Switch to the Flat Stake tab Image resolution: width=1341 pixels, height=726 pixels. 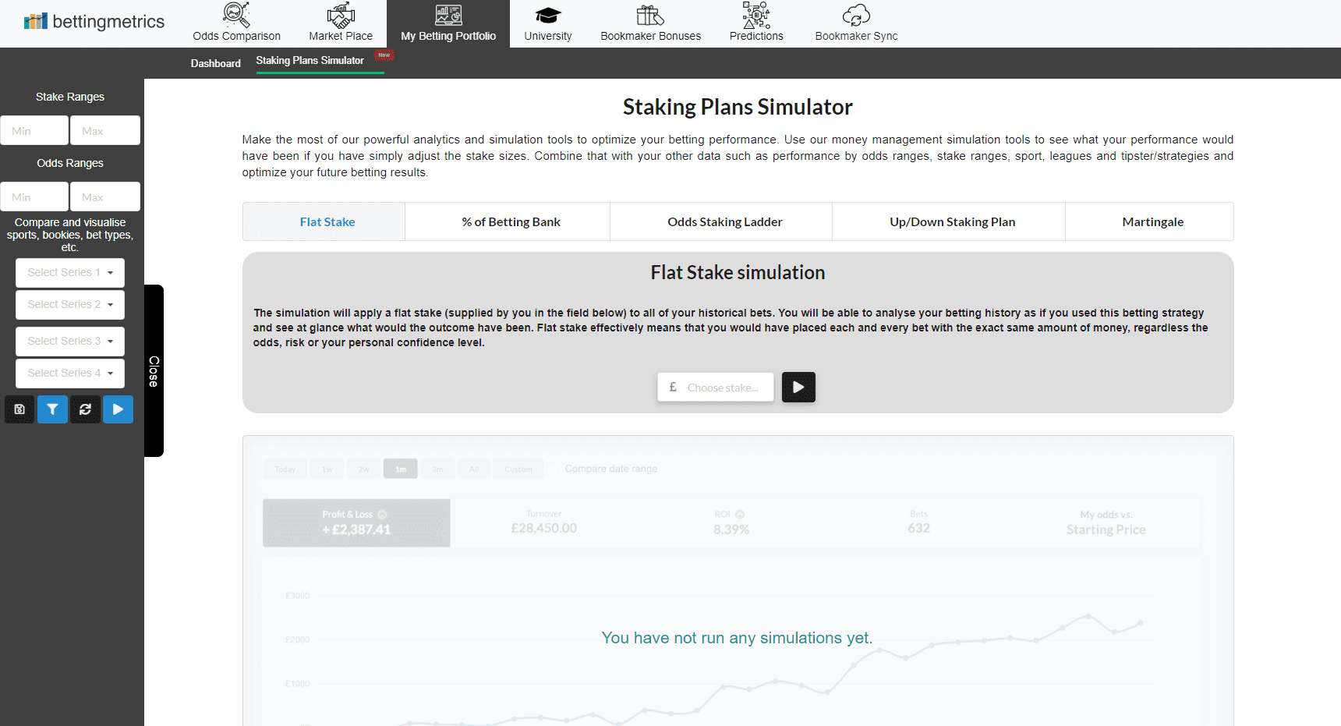tap(324, 221)
